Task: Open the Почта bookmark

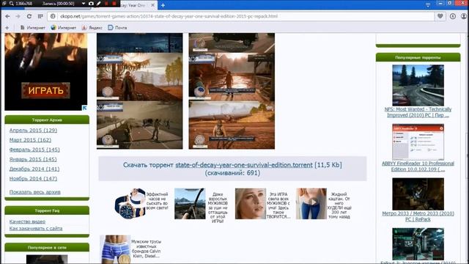Action: [117, 28]
